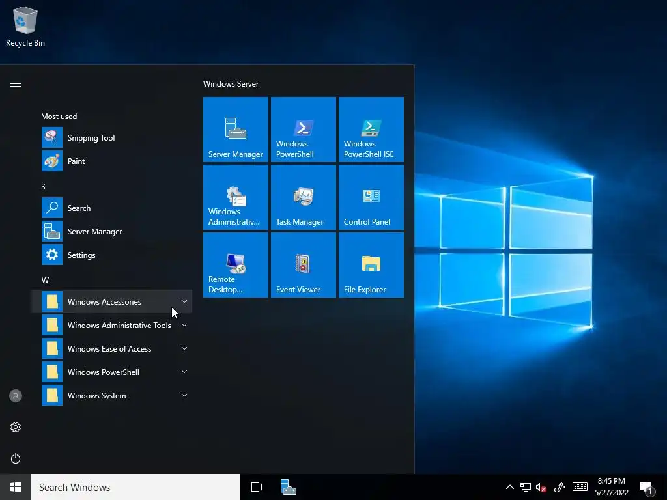Open the Windows Administrative Tools tile
Image resolution: width=667 pixels, height=500 pixels.
236,197
